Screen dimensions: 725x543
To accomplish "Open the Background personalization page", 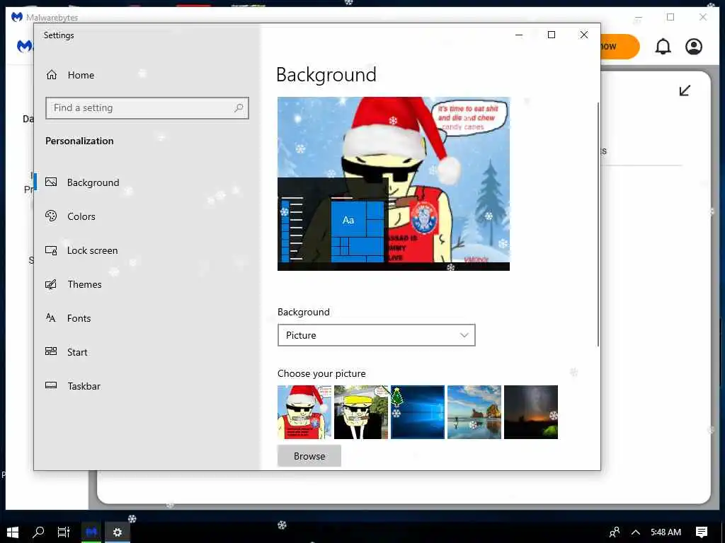I will 93,182.
